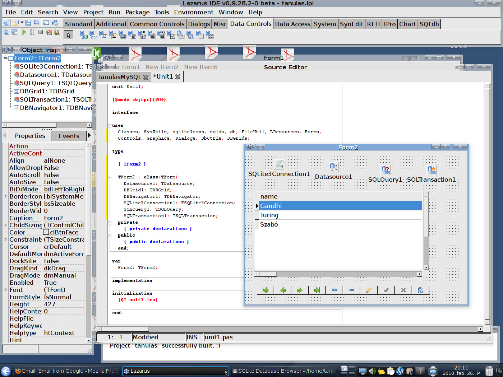Click the pencil edit button in DBNavigator
The height and width of the screenshot is (377, 503).
[369, 290]
